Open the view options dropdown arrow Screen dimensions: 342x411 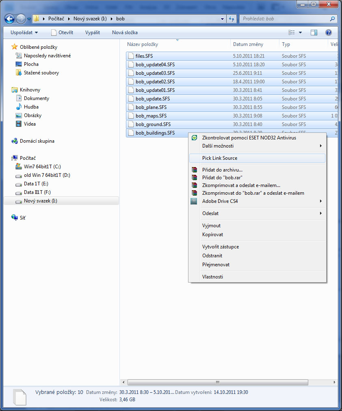click(300, 33)
